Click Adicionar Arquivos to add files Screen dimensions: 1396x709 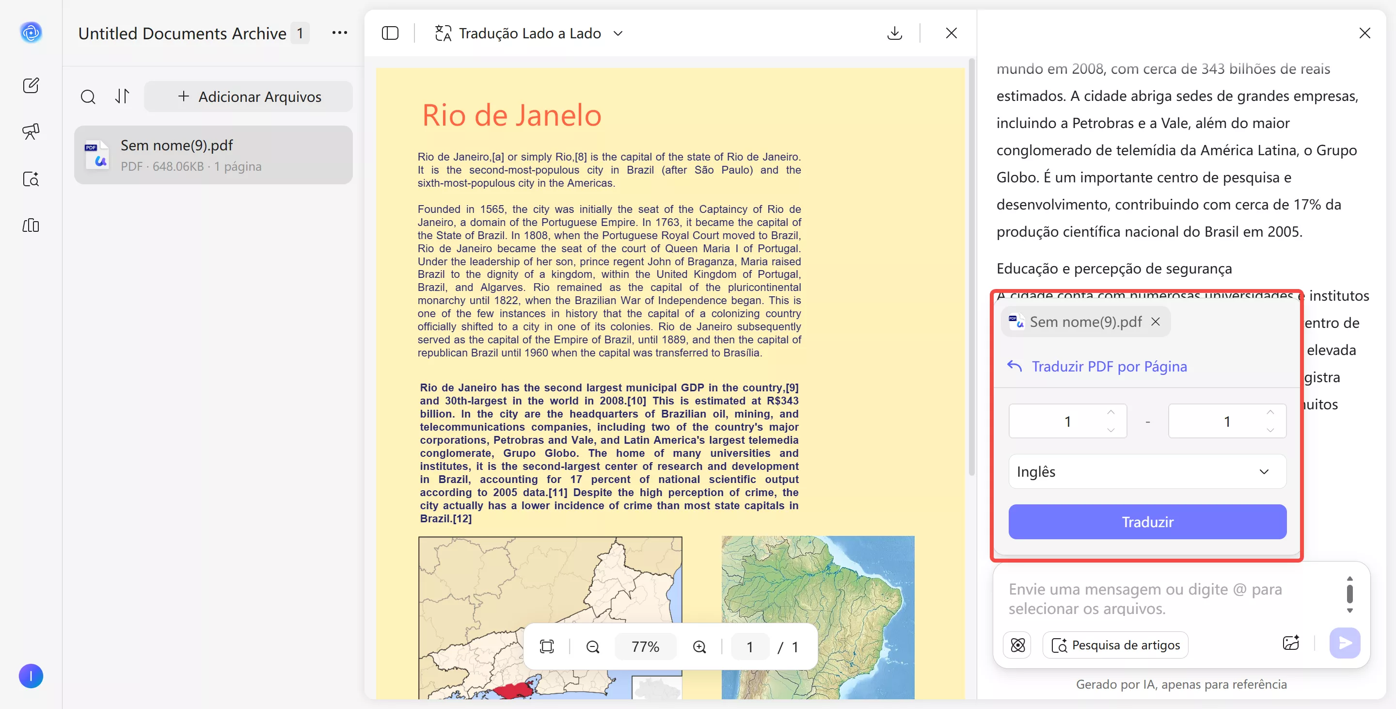(248, 97)
